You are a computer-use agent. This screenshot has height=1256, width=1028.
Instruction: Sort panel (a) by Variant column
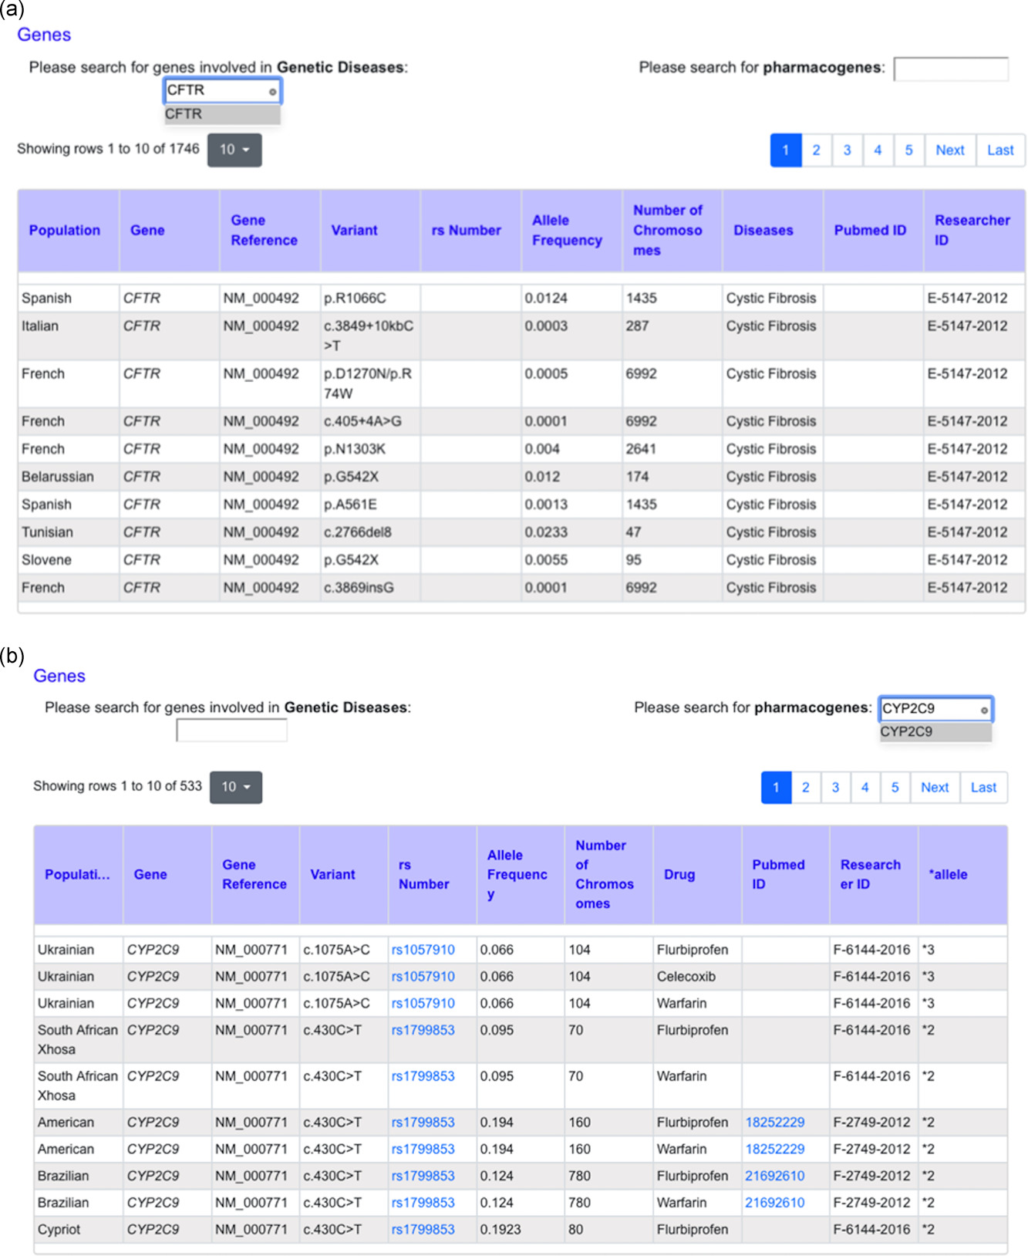coord(370,231)
